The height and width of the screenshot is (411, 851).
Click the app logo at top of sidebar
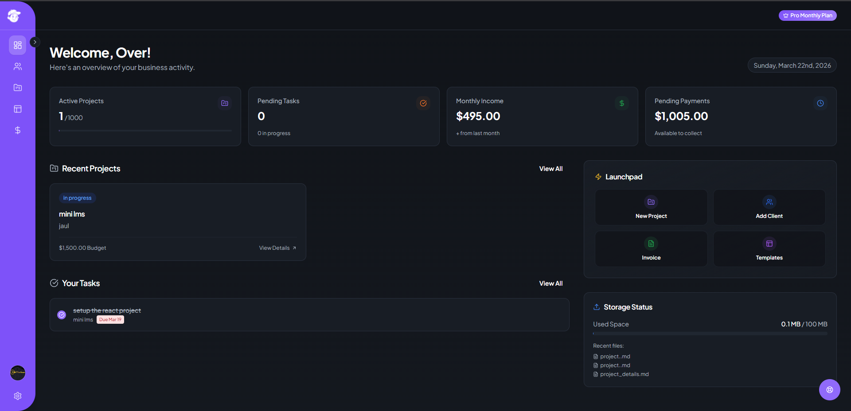coord(14,16)
